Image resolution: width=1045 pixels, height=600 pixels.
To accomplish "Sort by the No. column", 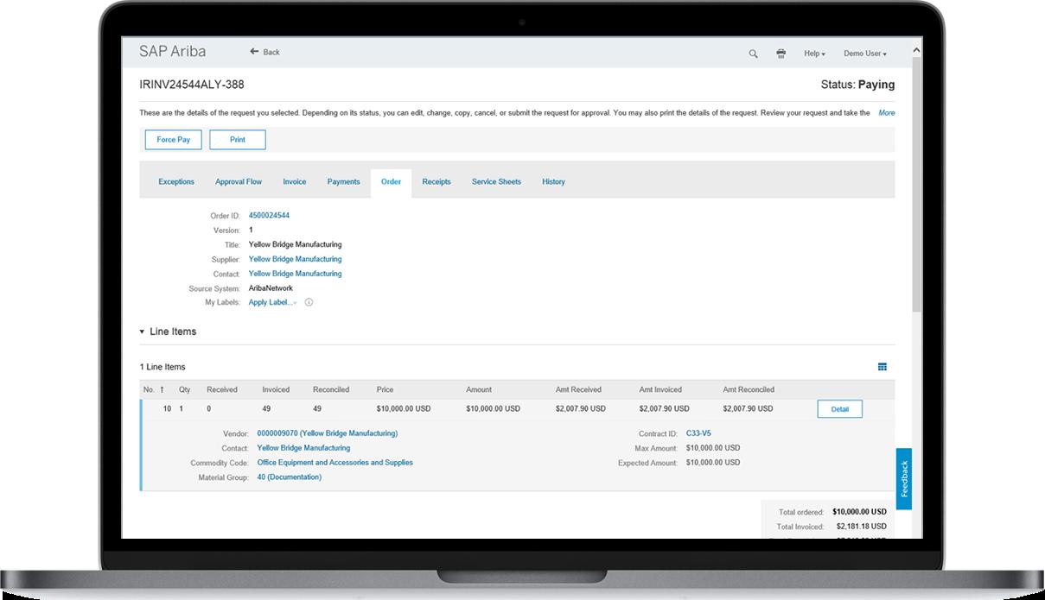I will (x=154, y=389).
